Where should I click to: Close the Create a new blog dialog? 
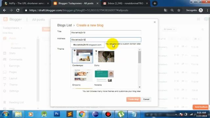point(155,22)
